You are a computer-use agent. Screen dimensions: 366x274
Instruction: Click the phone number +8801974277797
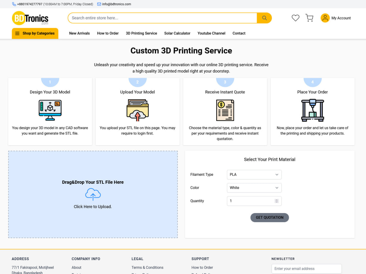pyautogui.click(x=30, y=4)
